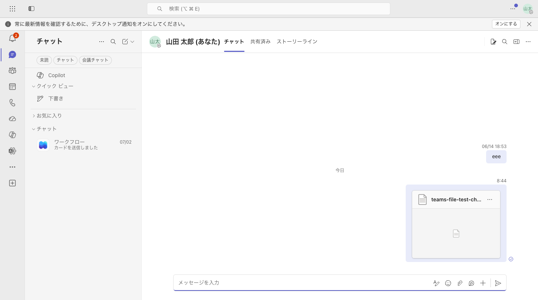The image size is (538, 300).
Task: Filter the chat list by 未読
Action: click(x=44, y=60)
